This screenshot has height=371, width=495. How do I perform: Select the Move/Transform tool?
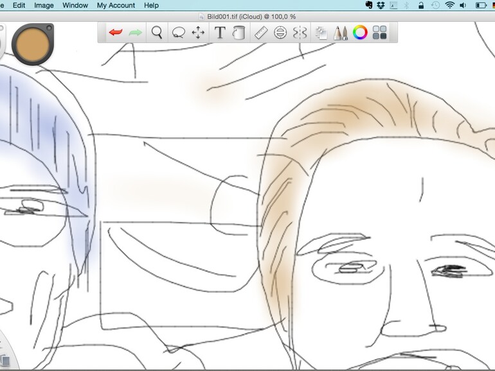pyautogui.click(x=198, y=33)
